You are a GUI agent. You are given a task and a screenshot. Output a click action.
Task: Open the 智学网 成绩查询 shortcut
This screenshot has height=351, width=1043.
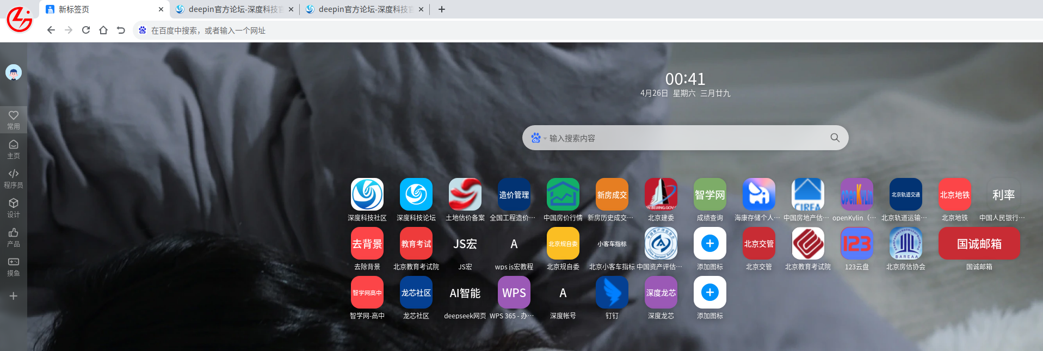(x=710, y=194)
